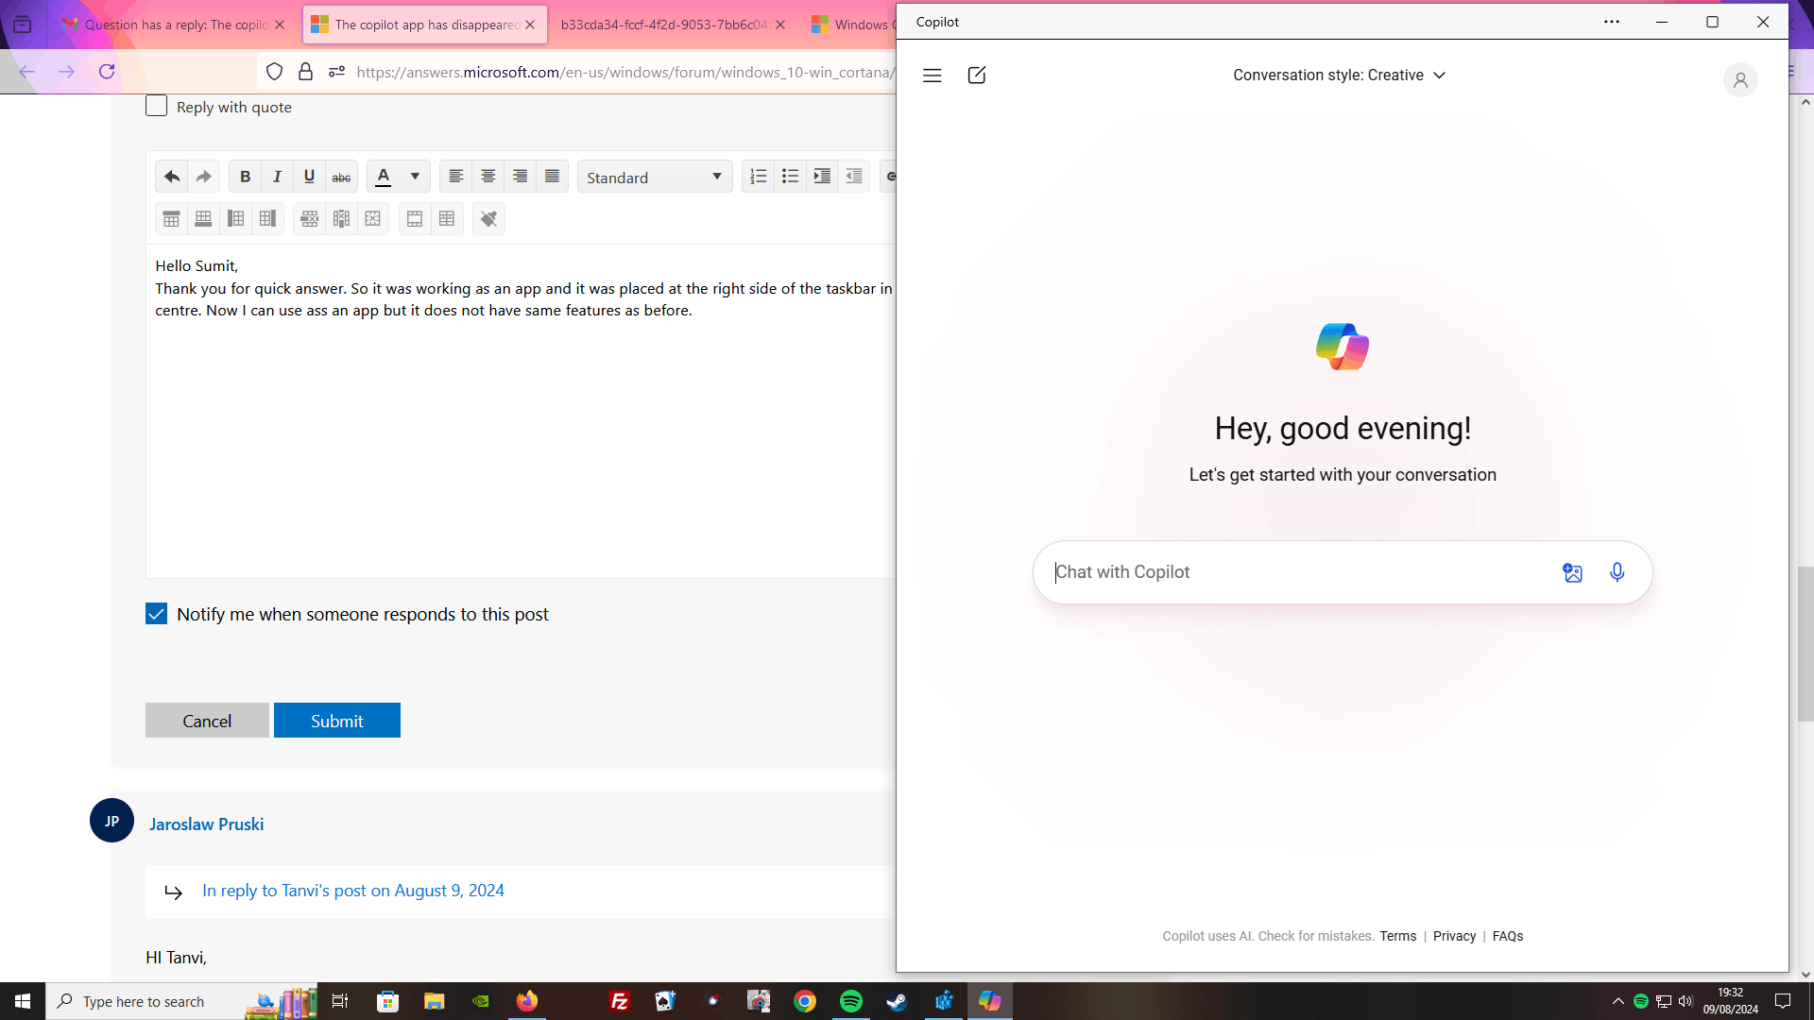The image size is (1814, 1020).
Task: Open the font color dropdown arrow
Action: coord(415,177)
